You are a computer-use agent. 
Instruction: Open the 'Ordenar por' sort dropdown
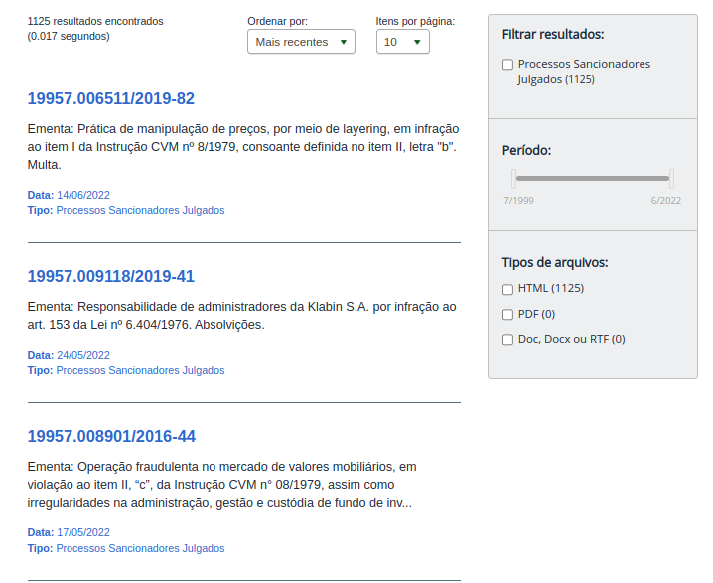point(301,42)
